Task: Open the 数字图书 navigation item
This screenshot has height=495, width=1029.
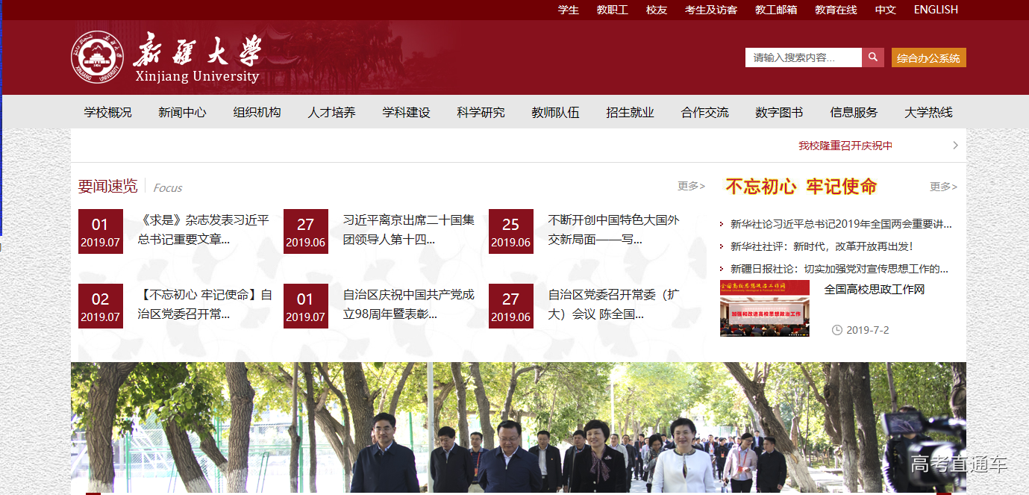Action: (779, 113)
